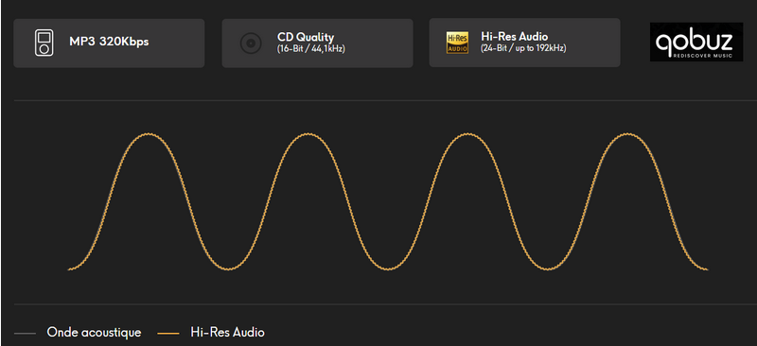Click the 24-Bit / up to 192kHz subtitle
The height and width of the screenshot is (346, 757).
coord(523,49)
